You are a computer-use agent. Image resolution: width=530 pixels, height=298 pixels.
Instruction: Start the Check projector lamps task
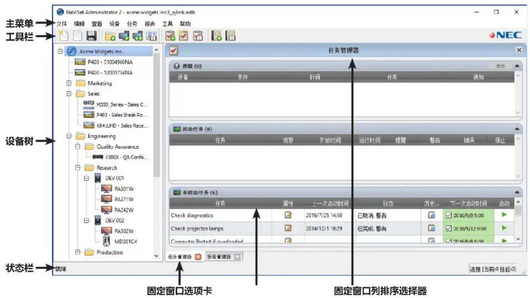[x=504, y=228]
